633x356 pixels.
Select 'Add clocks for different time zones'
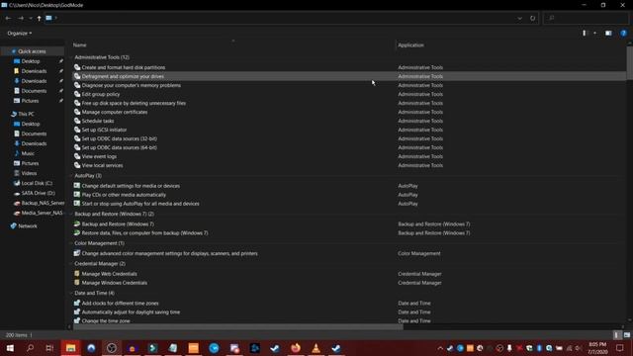(x=120, y=304)
